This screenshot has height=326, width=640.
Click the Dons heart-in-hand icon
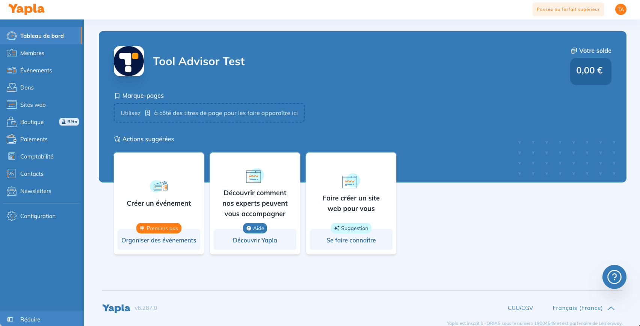coord(12,87)
